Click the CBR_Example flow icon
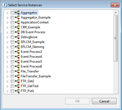122x110 pixels. point(17,27)
